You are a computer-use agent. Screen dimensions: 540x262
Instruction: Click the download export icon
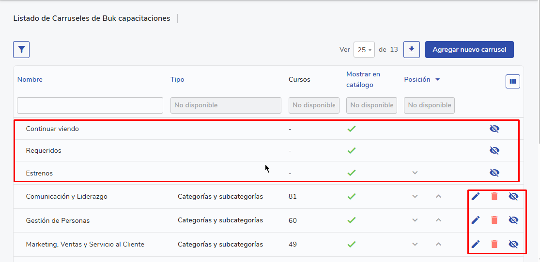(412, 49)
